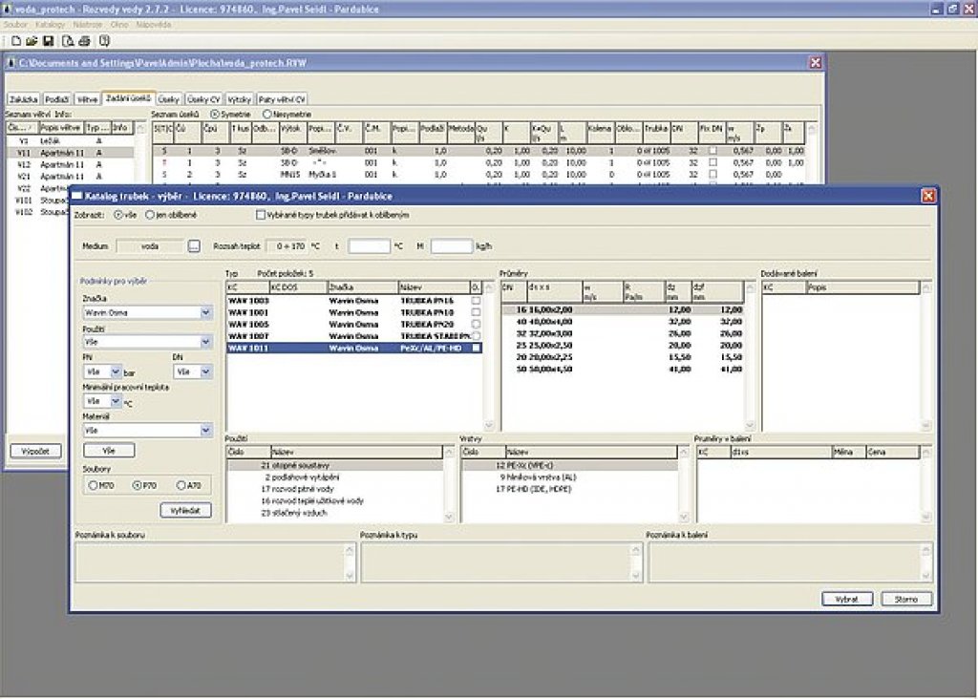Screen dimensions: 978x699
Task: Close the Katalog trubek dialog
Action: point(927,196)
